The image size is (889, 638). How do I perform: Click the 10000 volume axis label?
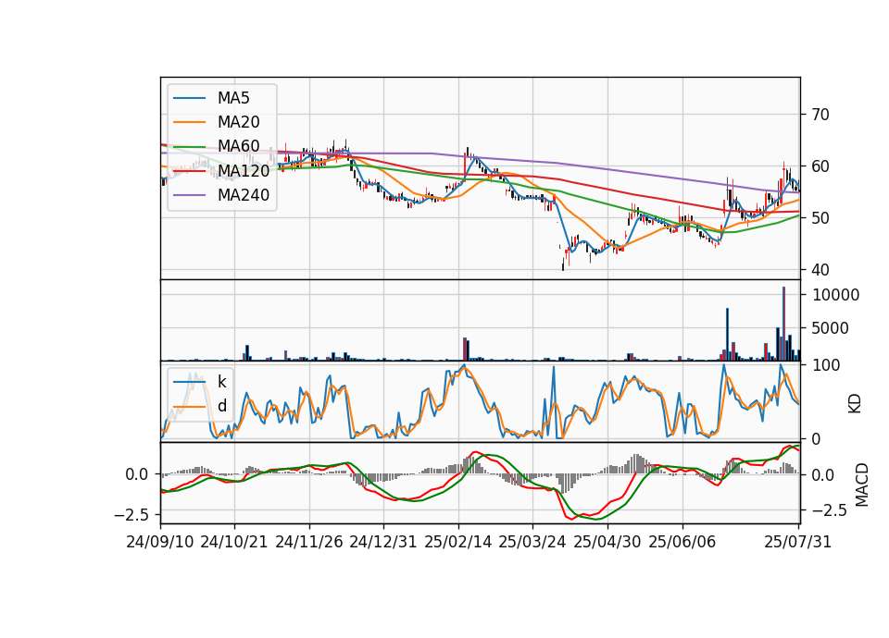[x=835, y=295]
